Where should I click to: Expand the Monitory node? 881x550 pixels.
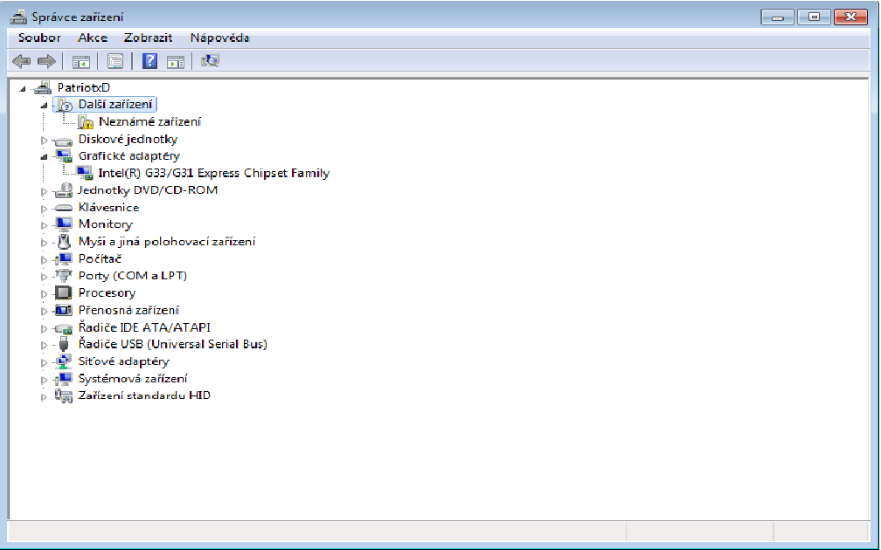[44, 225]
